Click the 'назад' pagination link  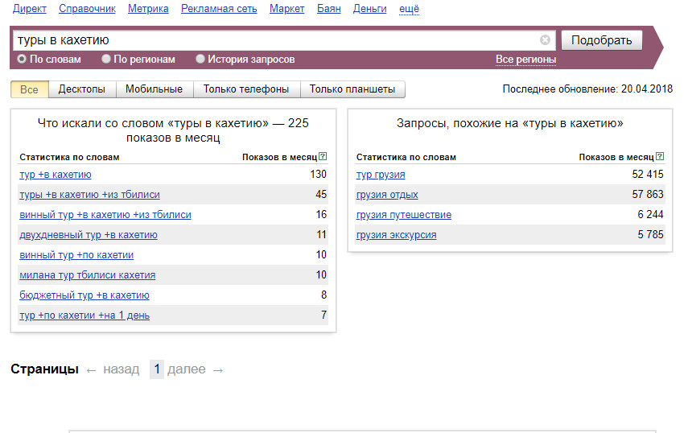122,369
